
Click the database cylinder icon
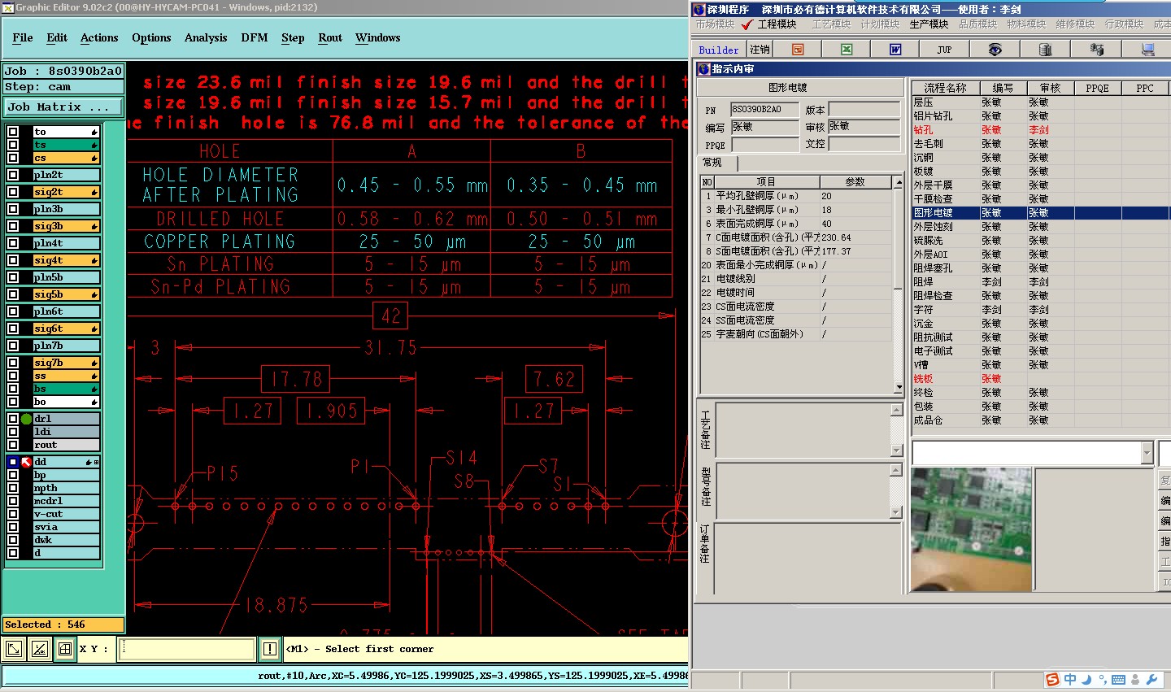(1046, 50)
